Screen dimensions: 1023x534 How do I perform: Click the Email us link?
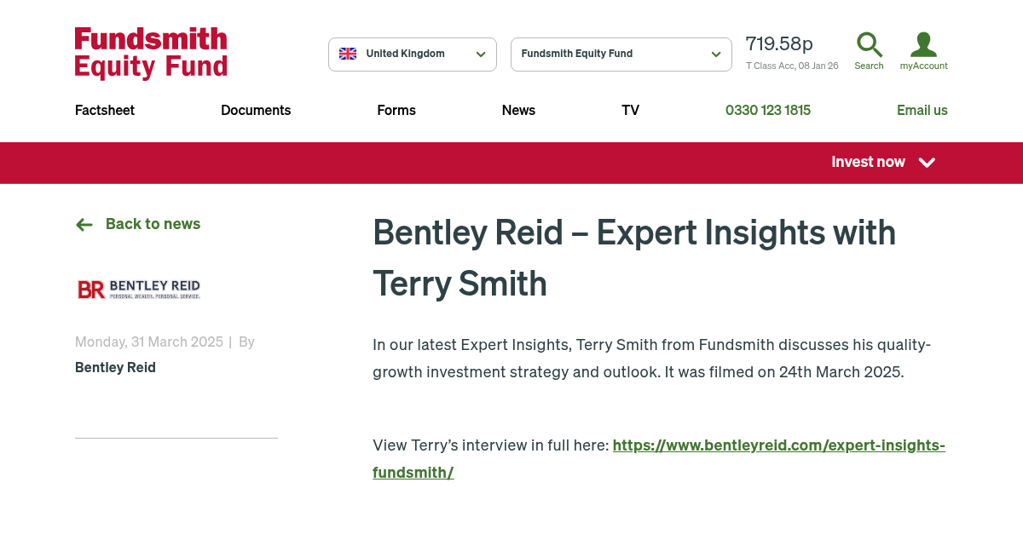(x=922, y=110)
